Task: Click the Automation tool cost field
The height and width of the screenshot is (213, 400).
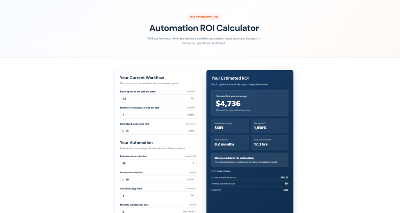Action: pyautogui.click(x=158, y=179)
